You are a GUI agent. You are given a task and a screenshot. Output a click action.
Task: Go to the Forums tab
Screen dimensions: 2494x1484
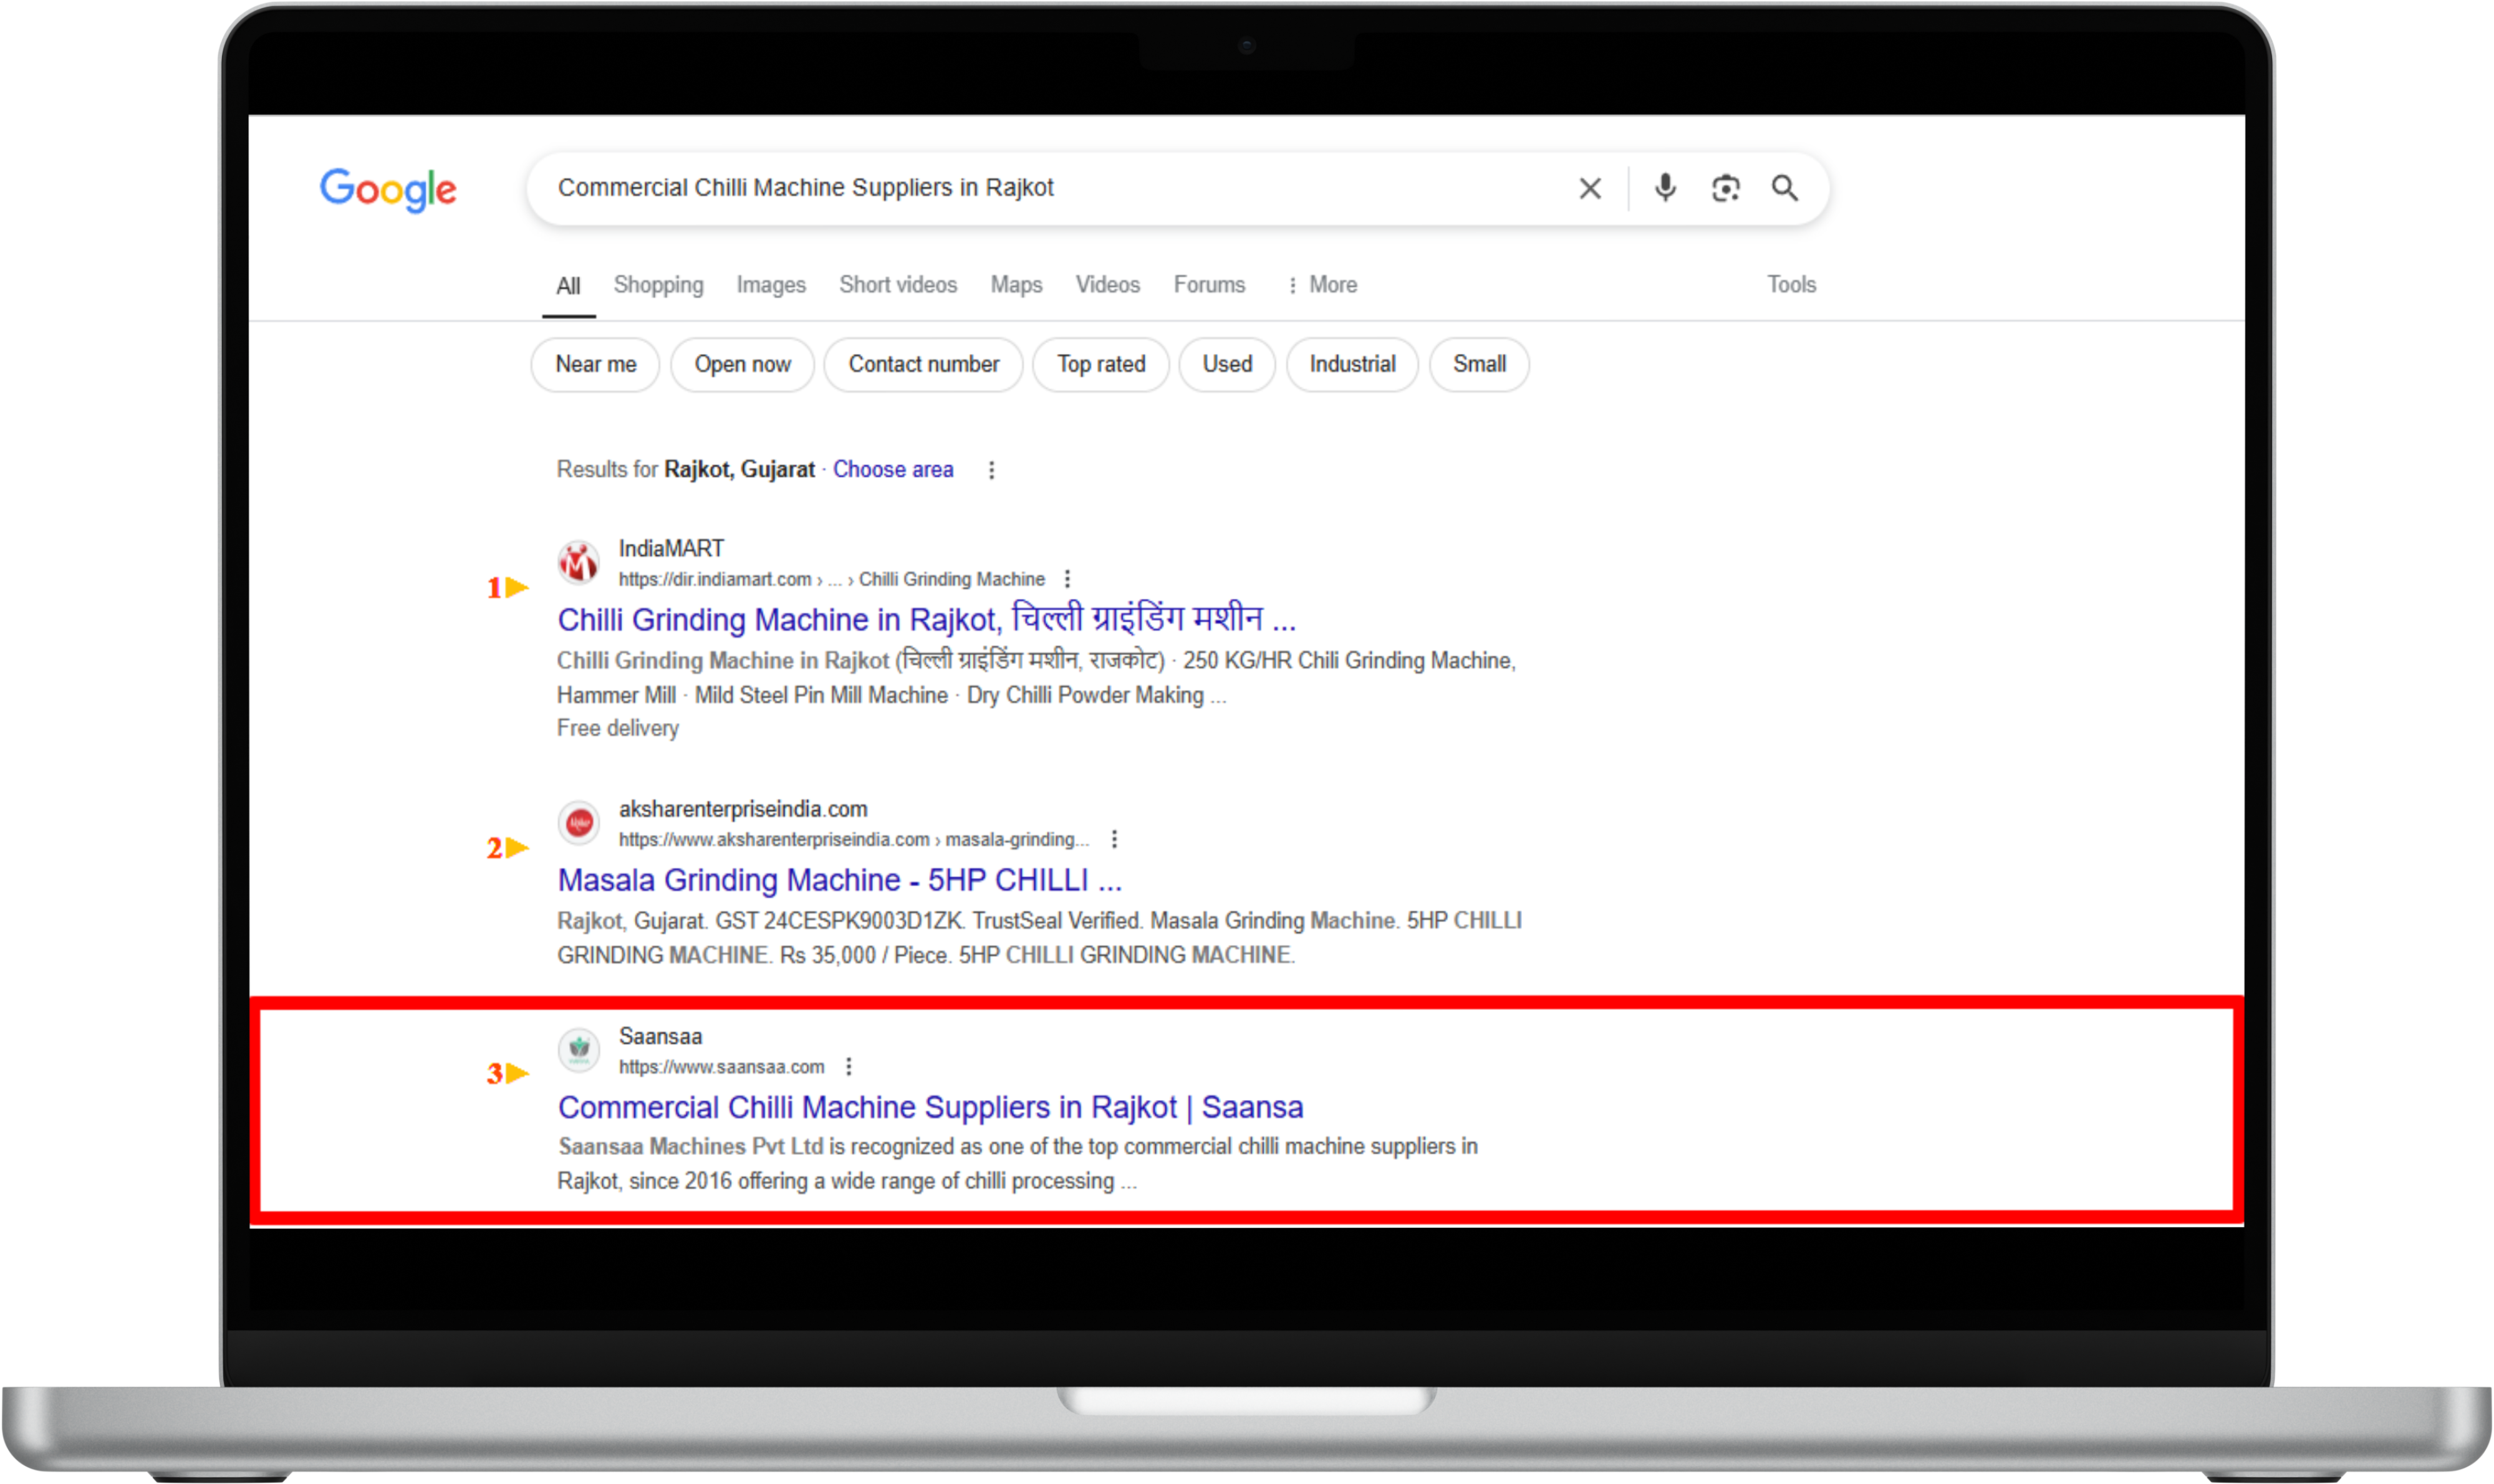point(1208,285)
